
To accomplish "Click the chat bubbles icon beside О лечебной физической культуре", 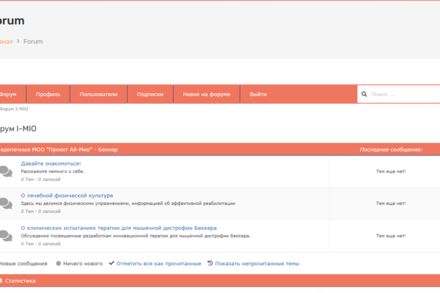I will coord(6,204).
